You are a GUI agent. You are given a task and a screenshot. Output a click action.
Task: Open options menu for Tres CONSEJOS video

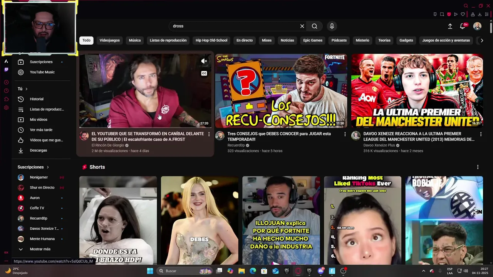[345, 134]
